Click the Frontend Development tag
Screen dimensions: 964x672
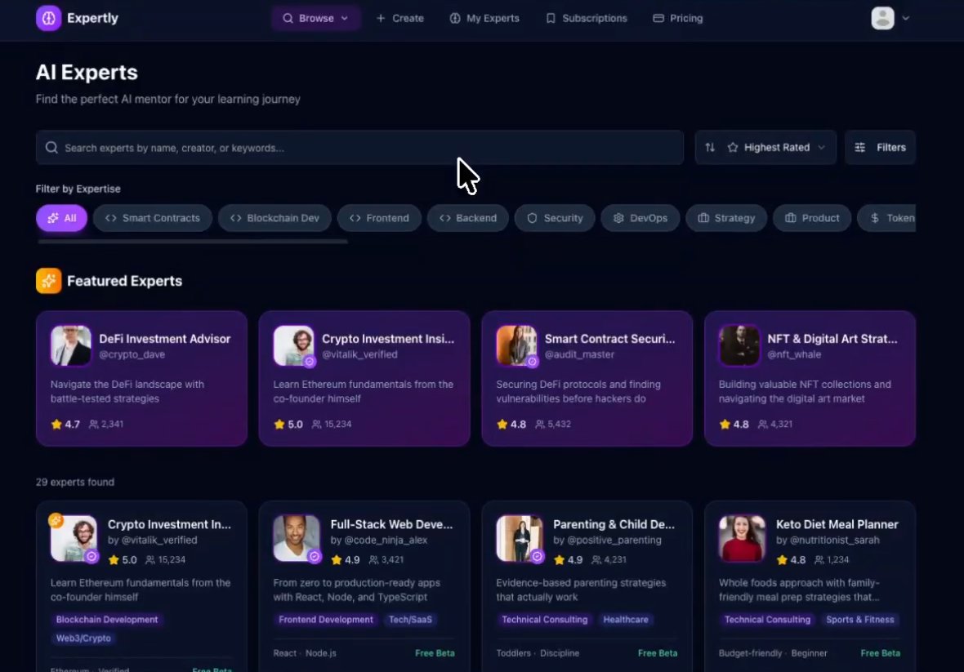[x=326, y=619]
